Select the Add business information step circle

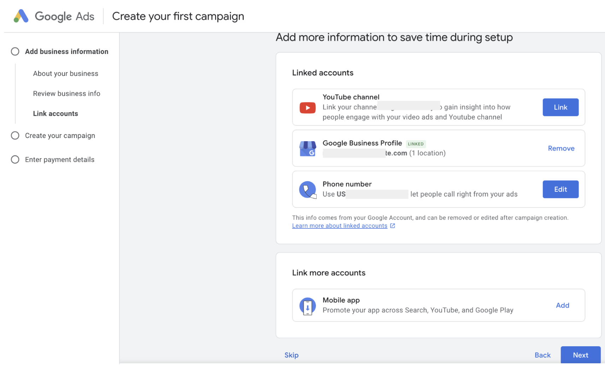click(x=15, y=52)
